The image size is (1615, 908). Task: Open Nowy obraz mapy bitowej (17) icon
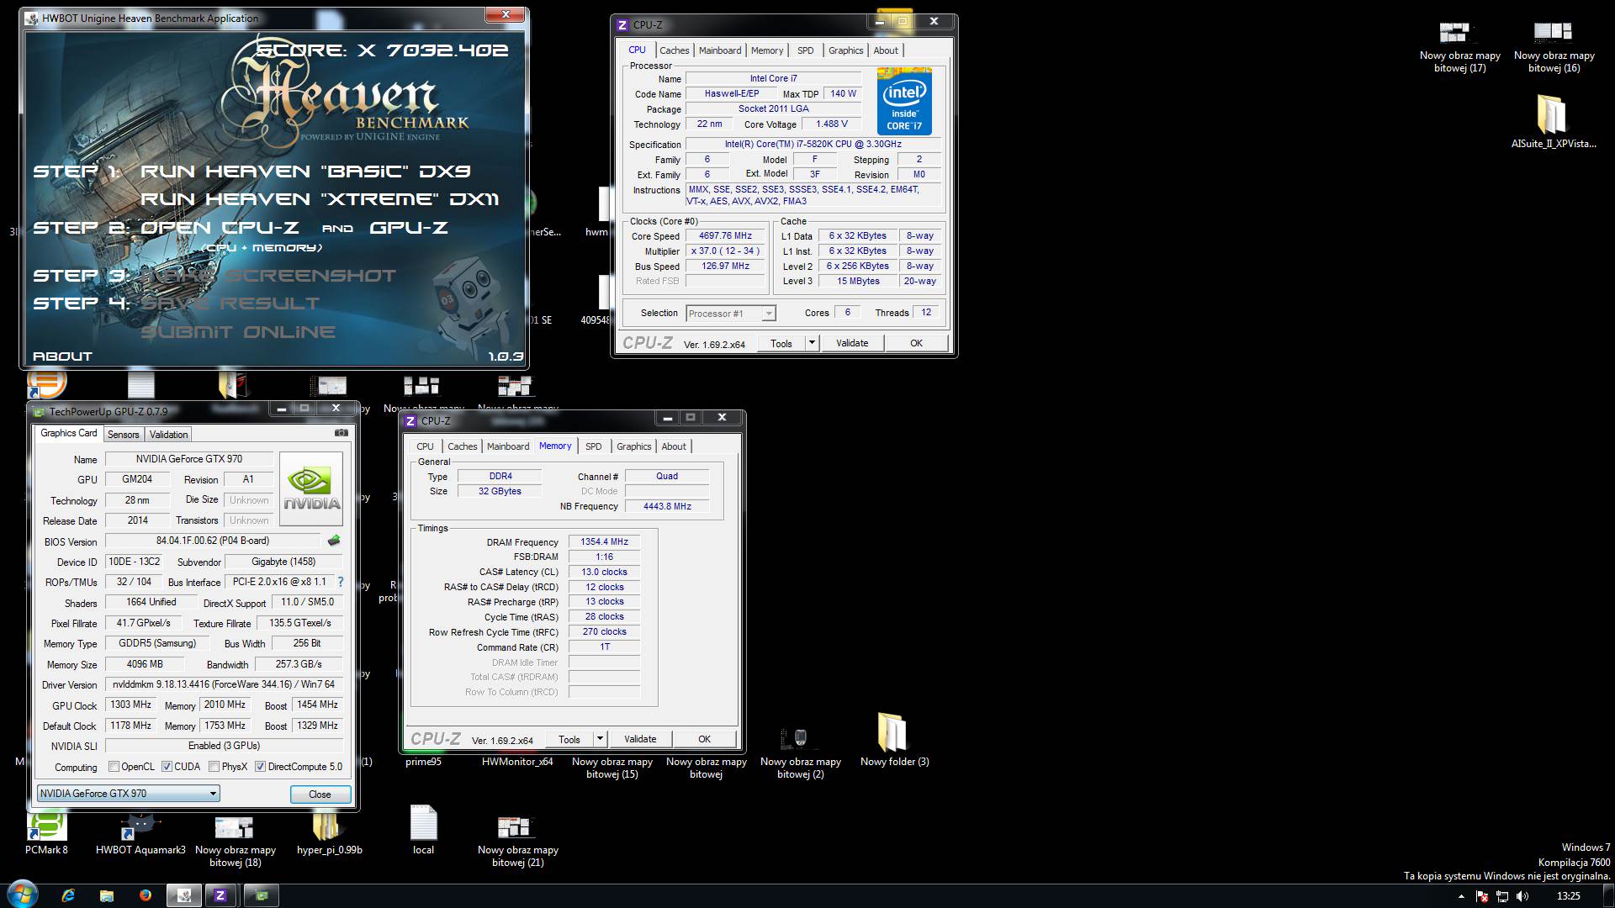[1459, 47]
